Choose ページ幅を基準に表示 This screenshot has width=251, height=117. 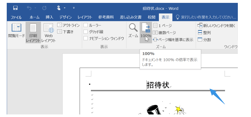point(173,40)
